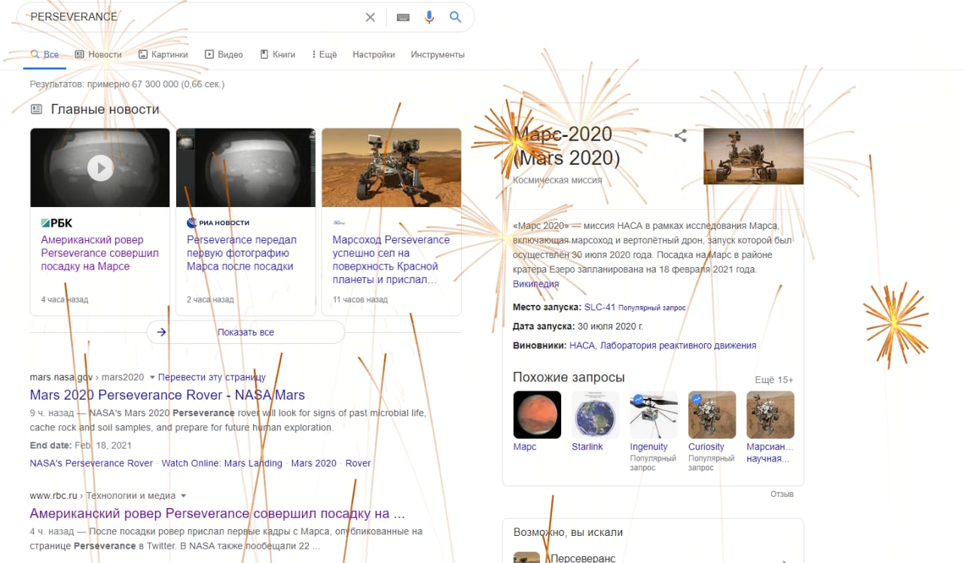The width and height of the screenshot is (964, 563).
Task: Open the SLC-41 launch site link
Action: [x=599, y=307]
